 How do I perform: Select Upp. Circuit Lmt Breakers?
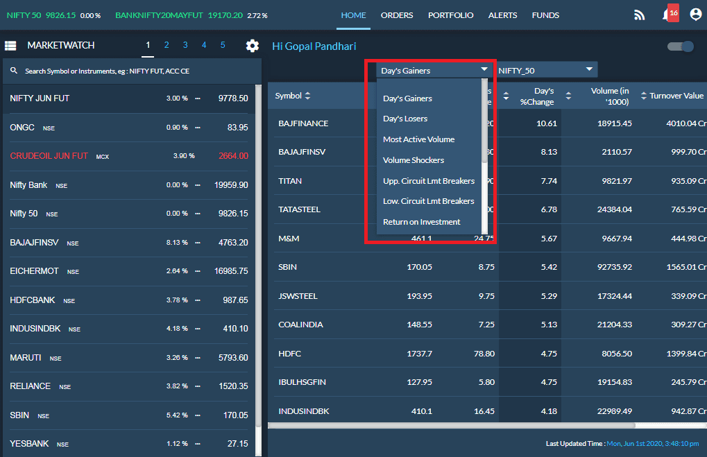point(428,181)
